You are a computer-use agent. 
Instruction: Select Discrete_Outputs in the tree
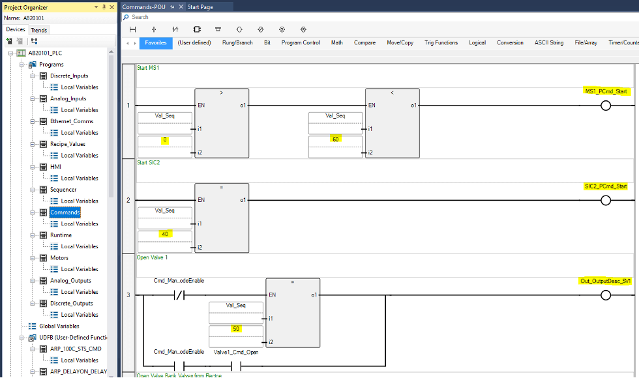[71, 304]
